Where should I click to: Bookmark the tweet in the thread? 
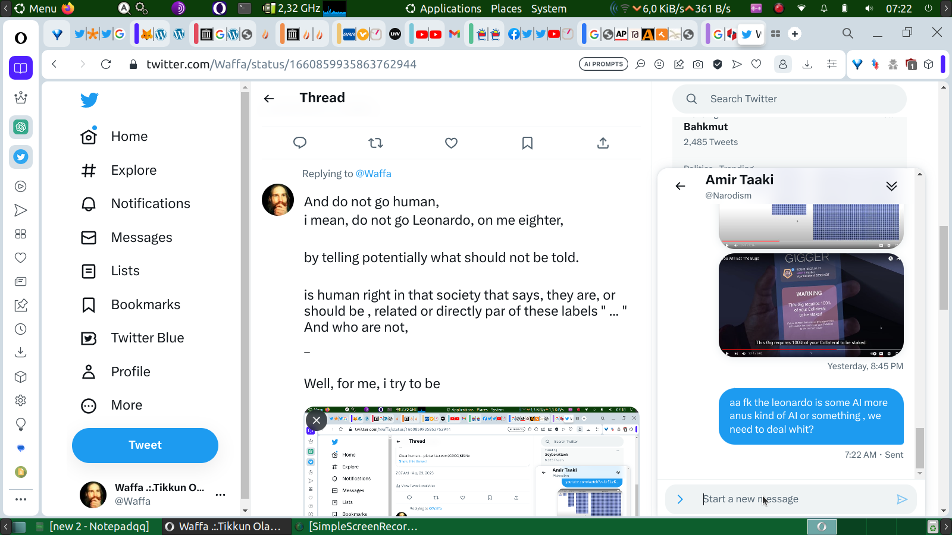pos(527,143)
